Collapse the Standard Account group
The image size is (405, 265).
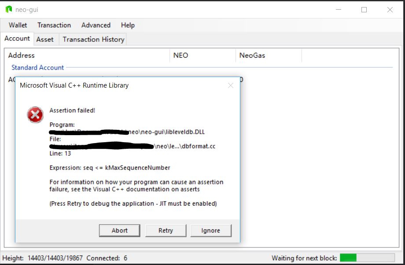[x=37, y=67]
